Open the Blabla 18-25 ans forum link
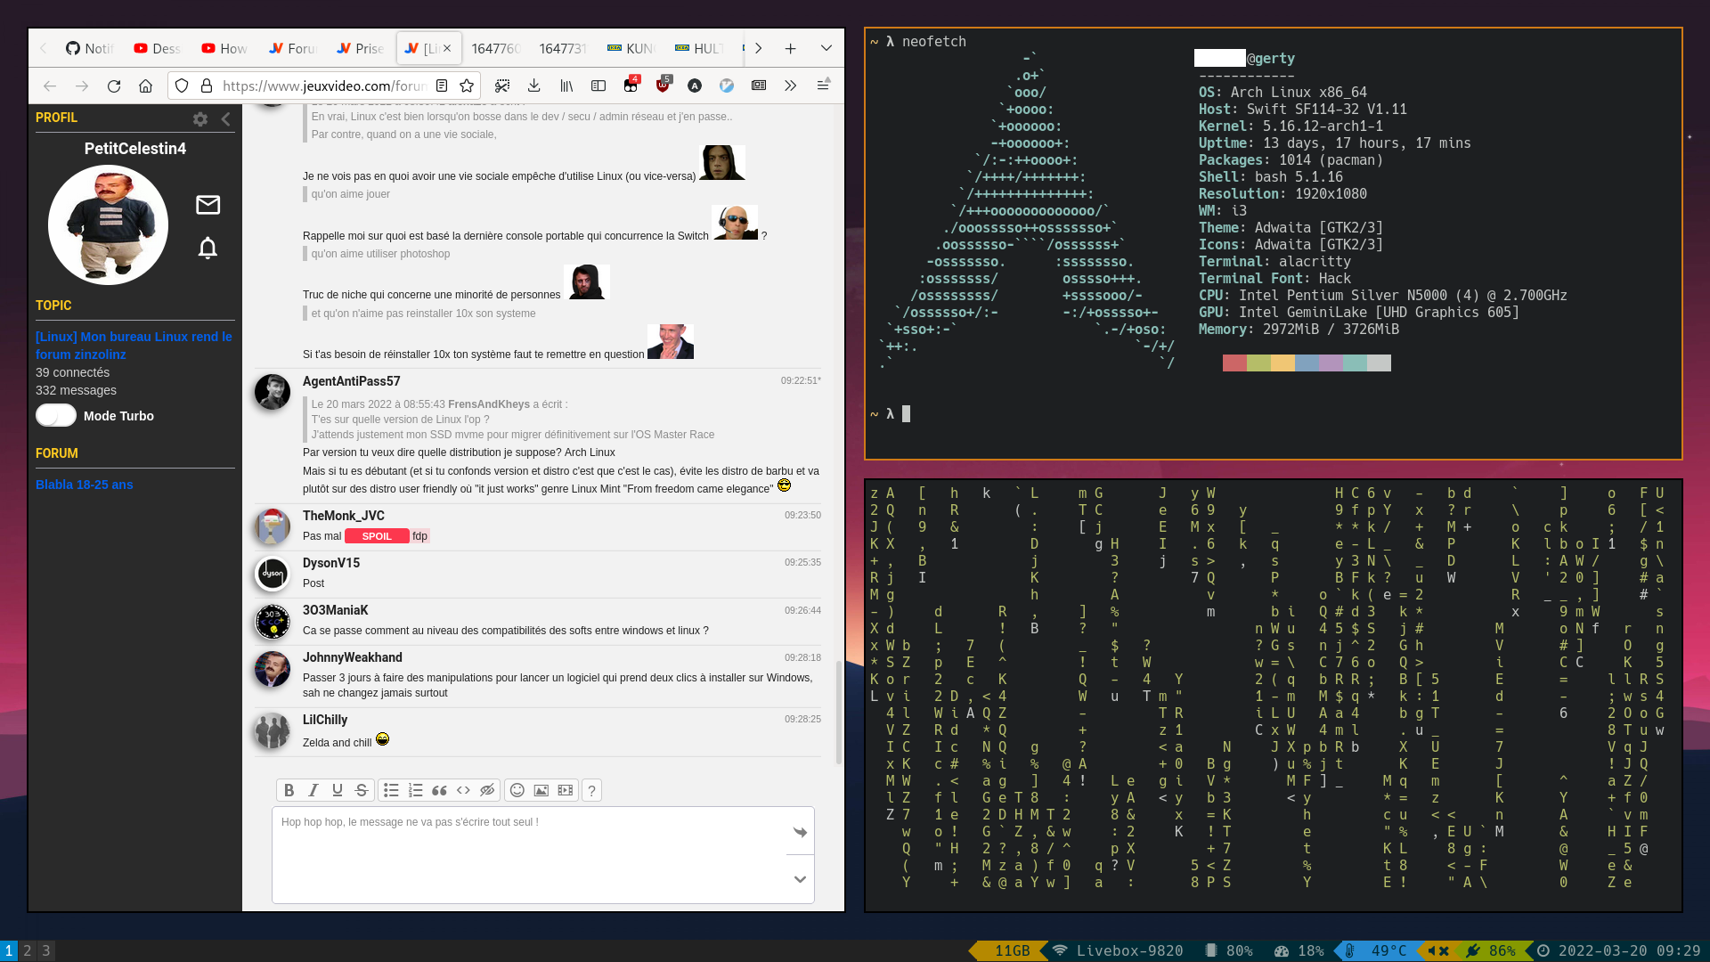 click(x=84, y=485)
